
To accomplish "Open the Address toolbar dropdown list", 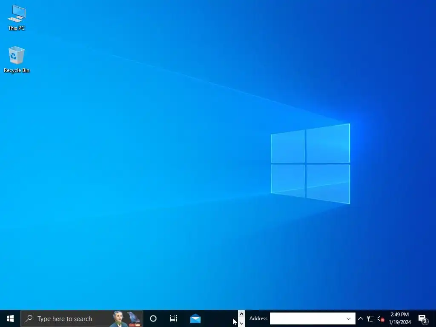I will 349,318.
